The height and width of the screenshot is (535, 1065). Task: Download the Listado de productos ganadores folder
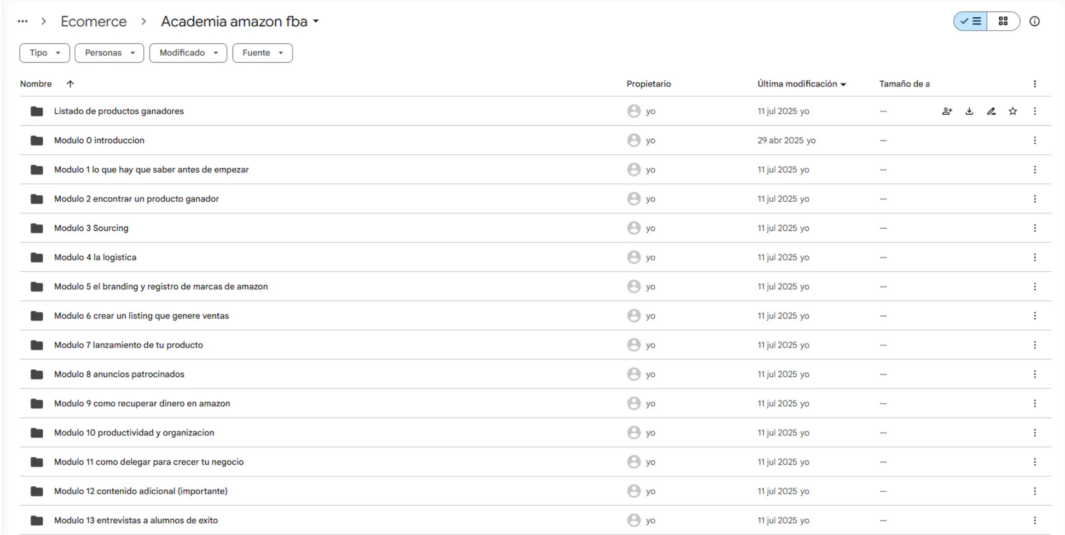(x=969, y=111)
